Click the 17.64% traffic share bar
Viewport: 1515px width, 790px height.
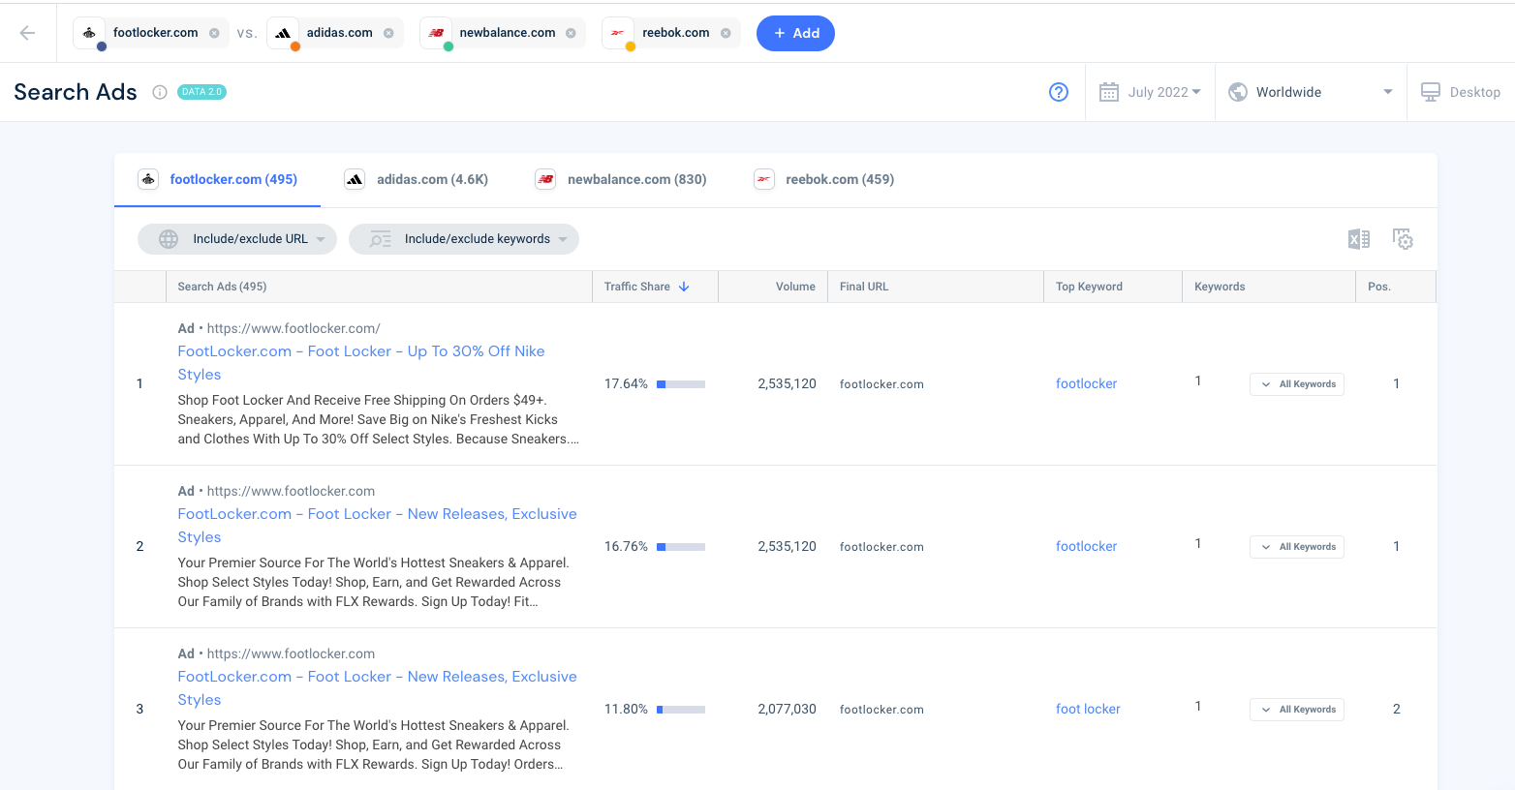click(x=681, y=384)
